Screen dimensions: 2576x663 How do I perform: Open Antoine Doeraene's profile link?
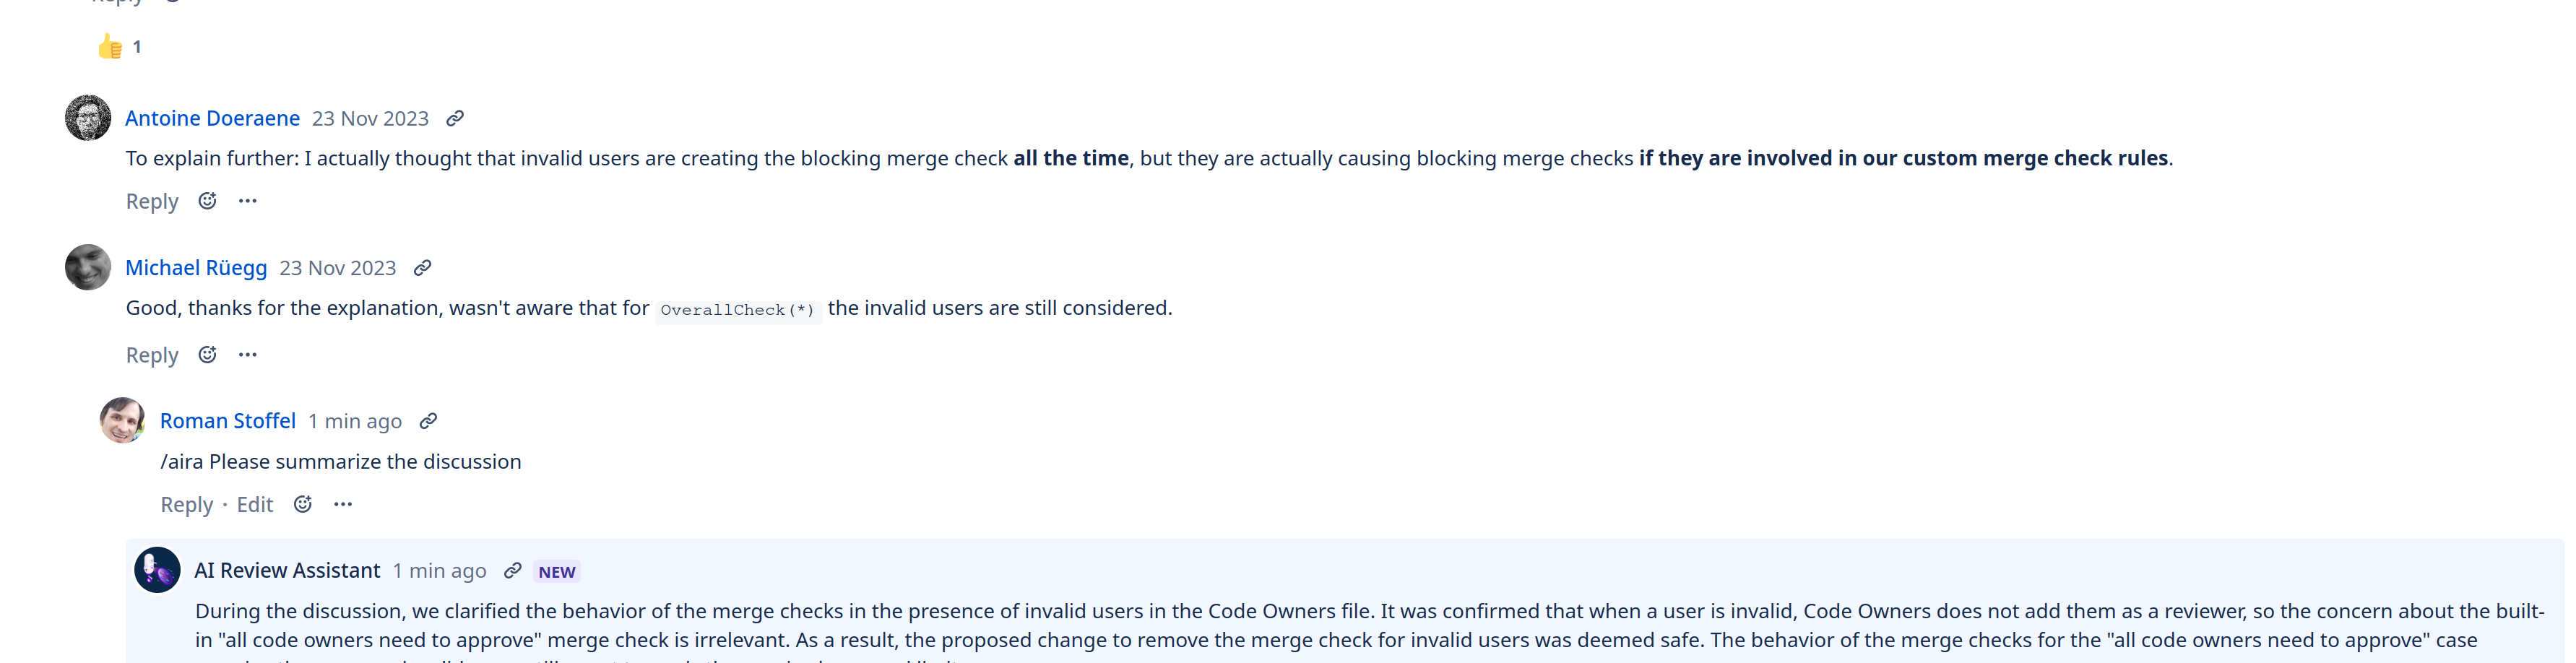pyautogui.click(x=212, y=119)
